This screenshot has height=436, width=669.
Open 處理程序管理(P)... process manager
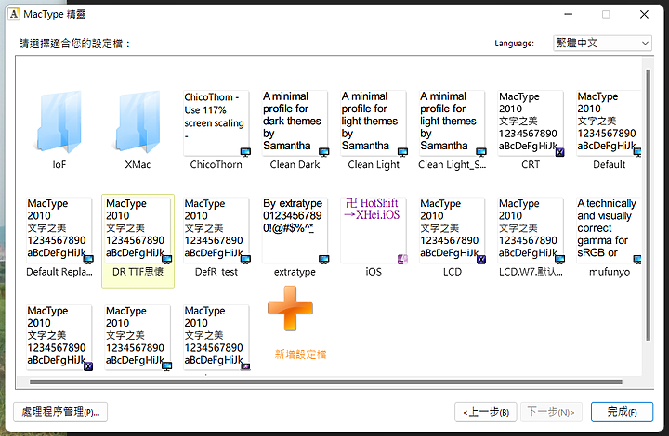coord(60,412)
